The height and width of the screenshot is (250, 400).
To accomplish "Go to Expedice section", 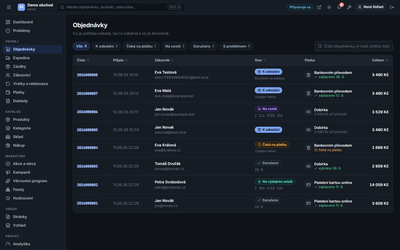I will click(33, 58).
